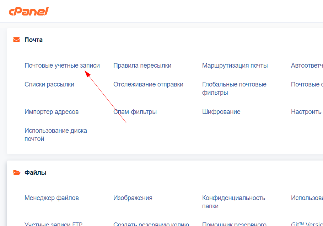The image size is (323, 226).
Task: Open Списки рассылки
Action: click(49, 84)
